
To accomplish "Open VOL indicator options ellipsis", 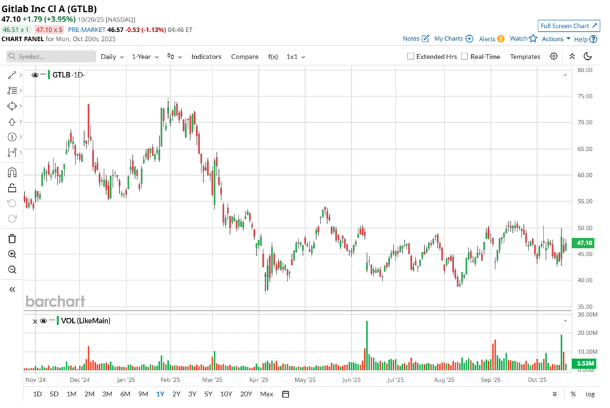I will tap(51, 320).
